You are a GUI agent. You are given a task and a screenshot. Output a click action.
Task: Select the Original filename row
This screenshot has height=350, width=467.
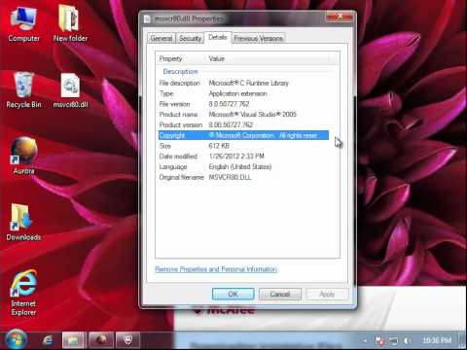[x=243, y=177]
